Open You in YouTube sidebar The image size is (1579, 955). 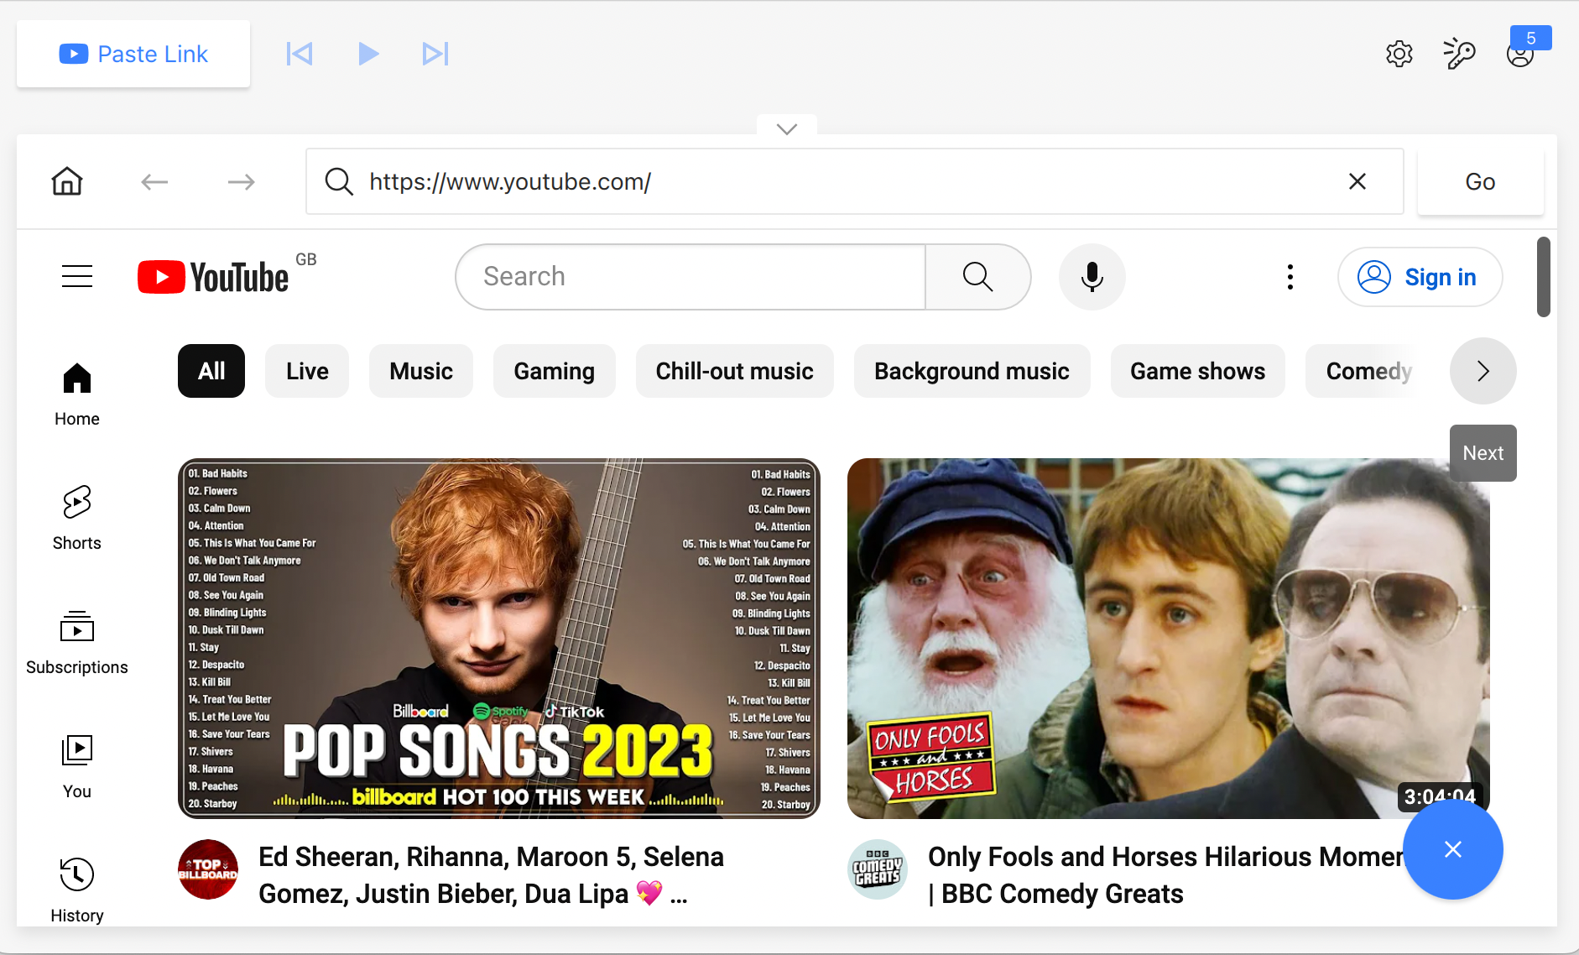[77, 767]
